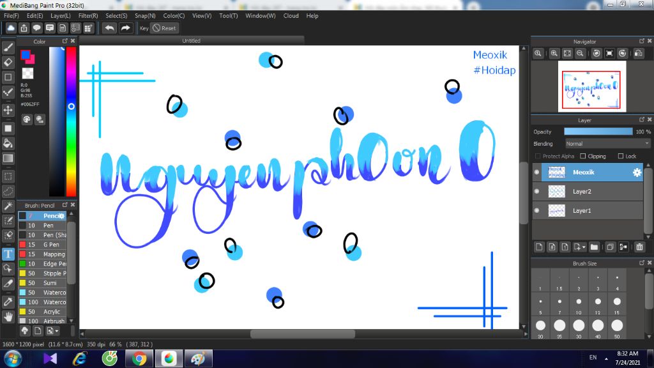
Task: Select the Sumi brush
Action: (x=42, y=283)
